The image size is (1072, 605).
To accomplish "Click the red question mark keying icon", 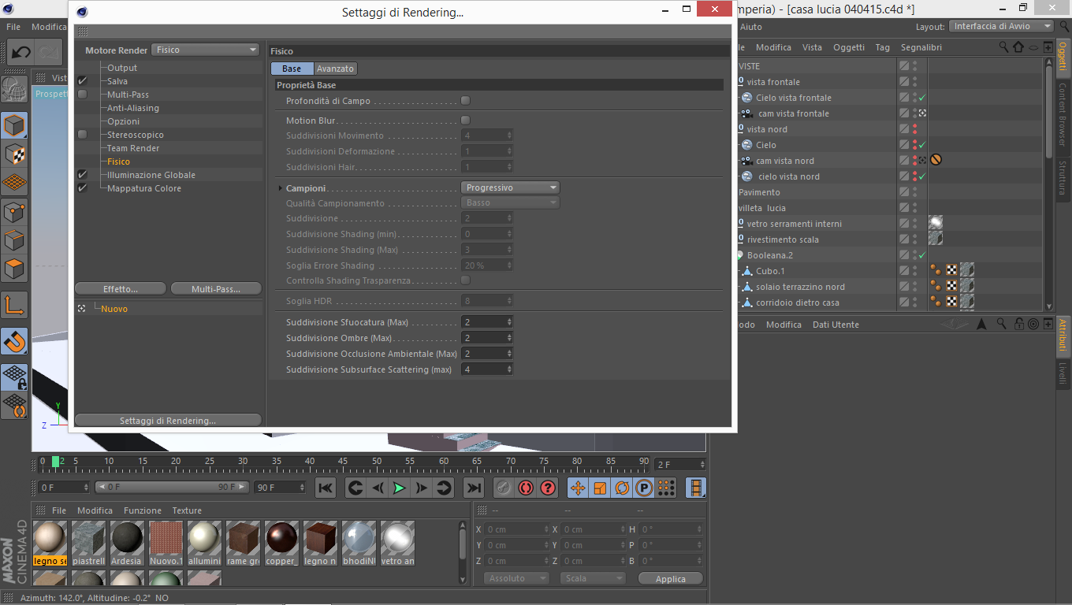I will pyautogui.click(x=548, y=488).
